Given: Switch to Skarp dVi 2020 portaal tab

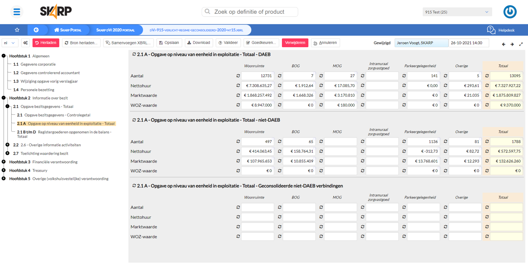Looking at the screenshot, I should coord(115,30).
